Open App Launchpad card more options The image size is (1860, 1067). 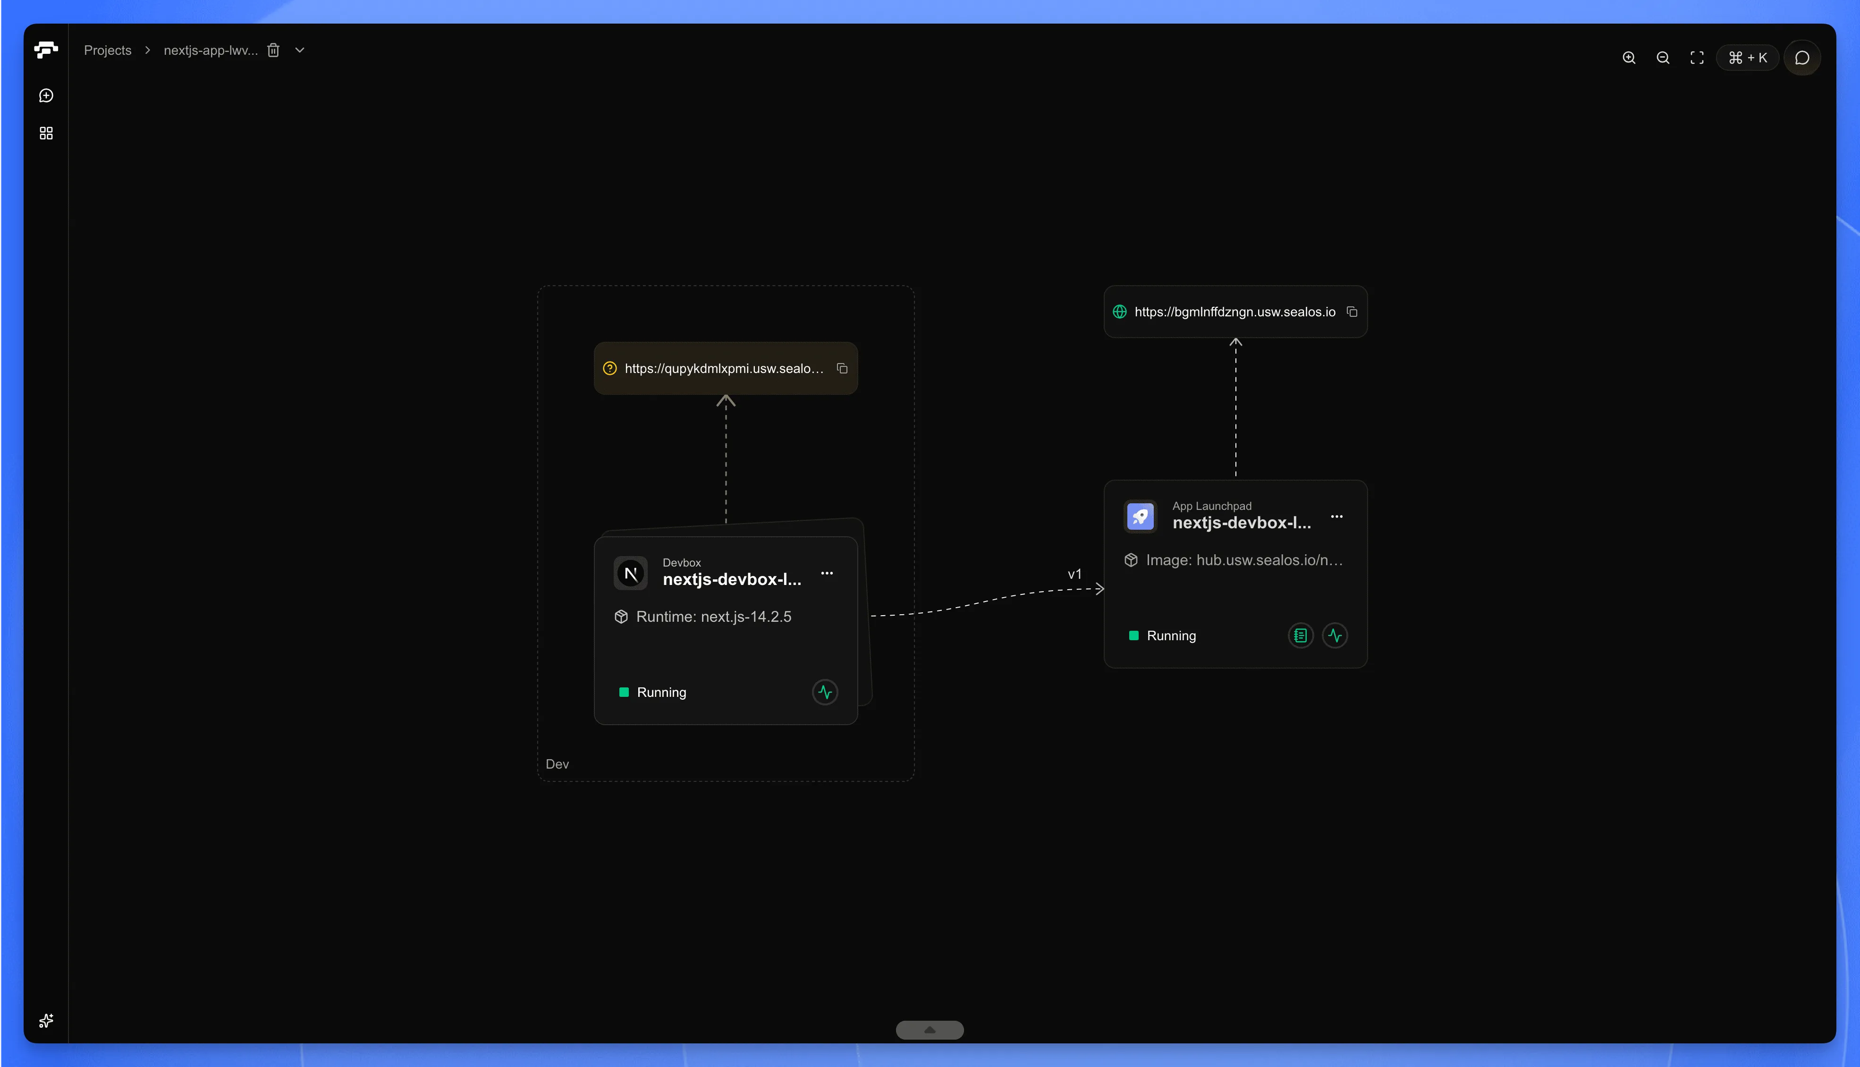[x=1337, y=517]
